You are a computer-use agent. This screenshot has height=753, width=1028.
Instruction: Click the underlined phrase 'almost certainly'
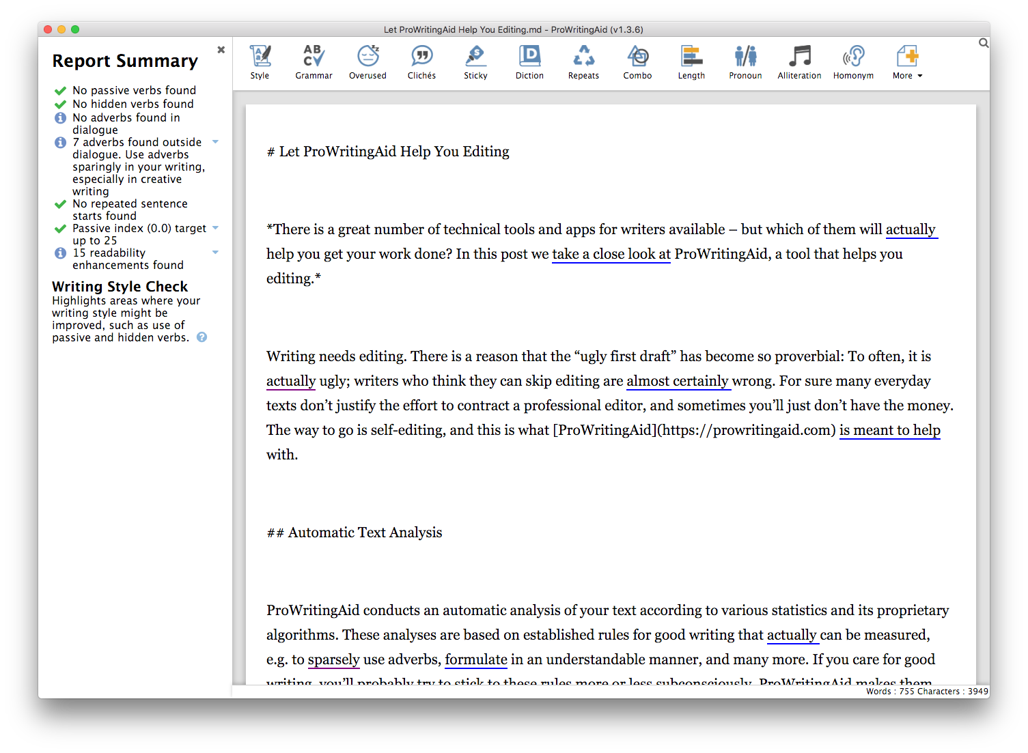click(x=678, y=381)
